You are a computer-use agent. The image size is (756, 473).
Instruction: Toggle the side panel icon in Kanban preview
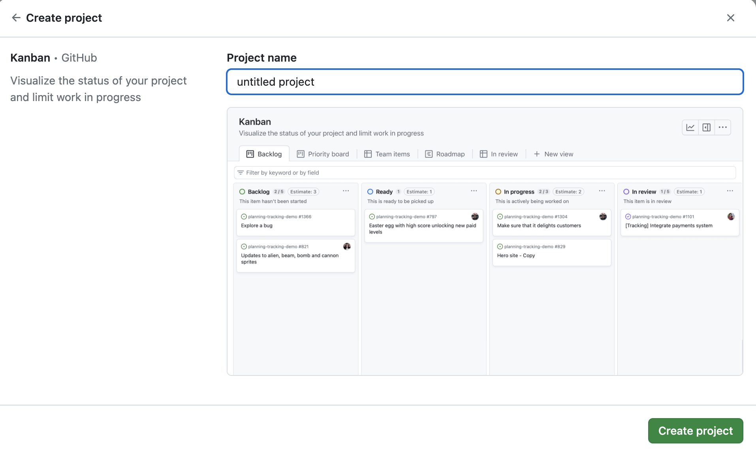[x=707, y=127]
